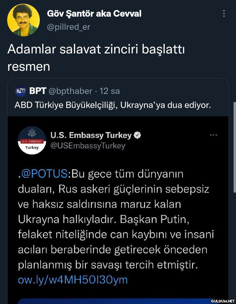The height and width of the screenshot is (304, 236).
Task: Open the @pillred_er handle
Action: (68, 27)
